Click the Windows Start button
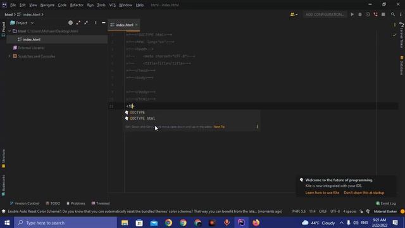The width and height of the screenshot is (405, 228). [x=7, y=222]
